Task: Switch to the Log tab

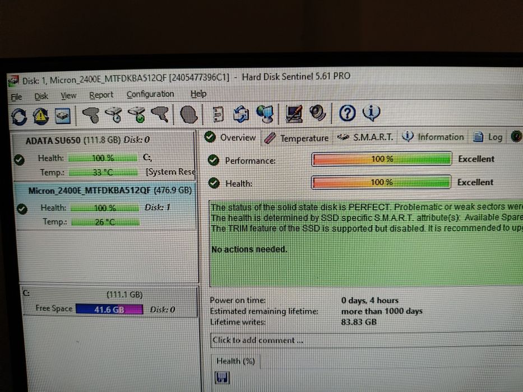Action: (488, 137)
